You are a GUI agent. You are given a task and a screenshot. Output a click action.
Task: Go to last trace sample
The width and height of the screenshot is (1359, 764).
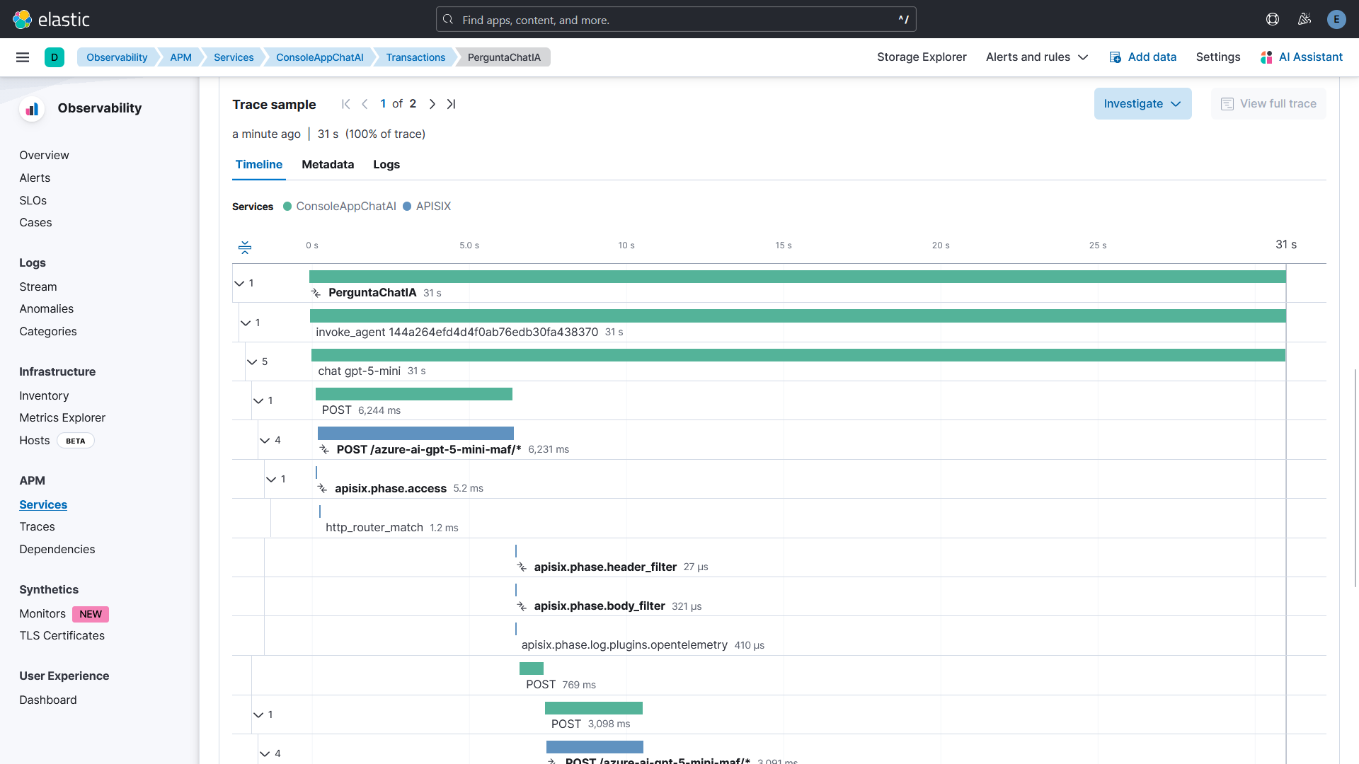click(x=451, y=104)
